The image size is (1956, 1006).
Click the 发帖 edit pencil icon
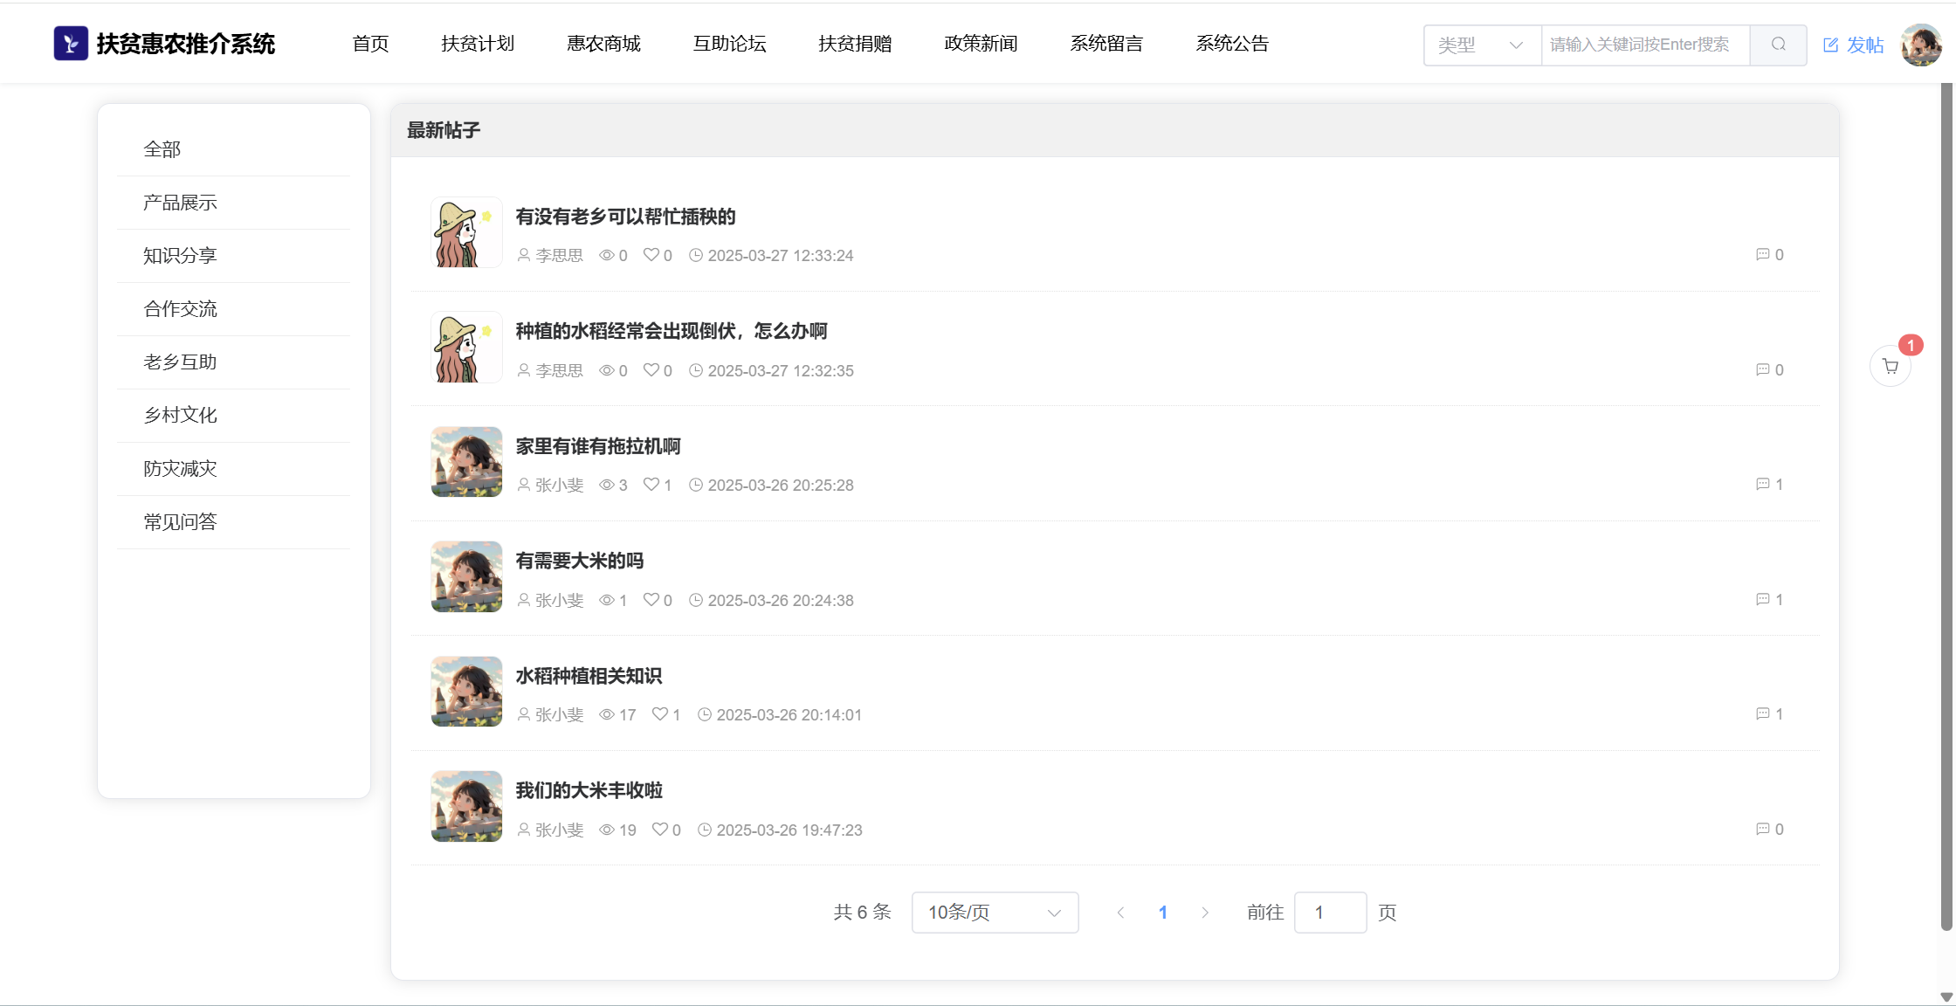click(x=1831, y=45)
